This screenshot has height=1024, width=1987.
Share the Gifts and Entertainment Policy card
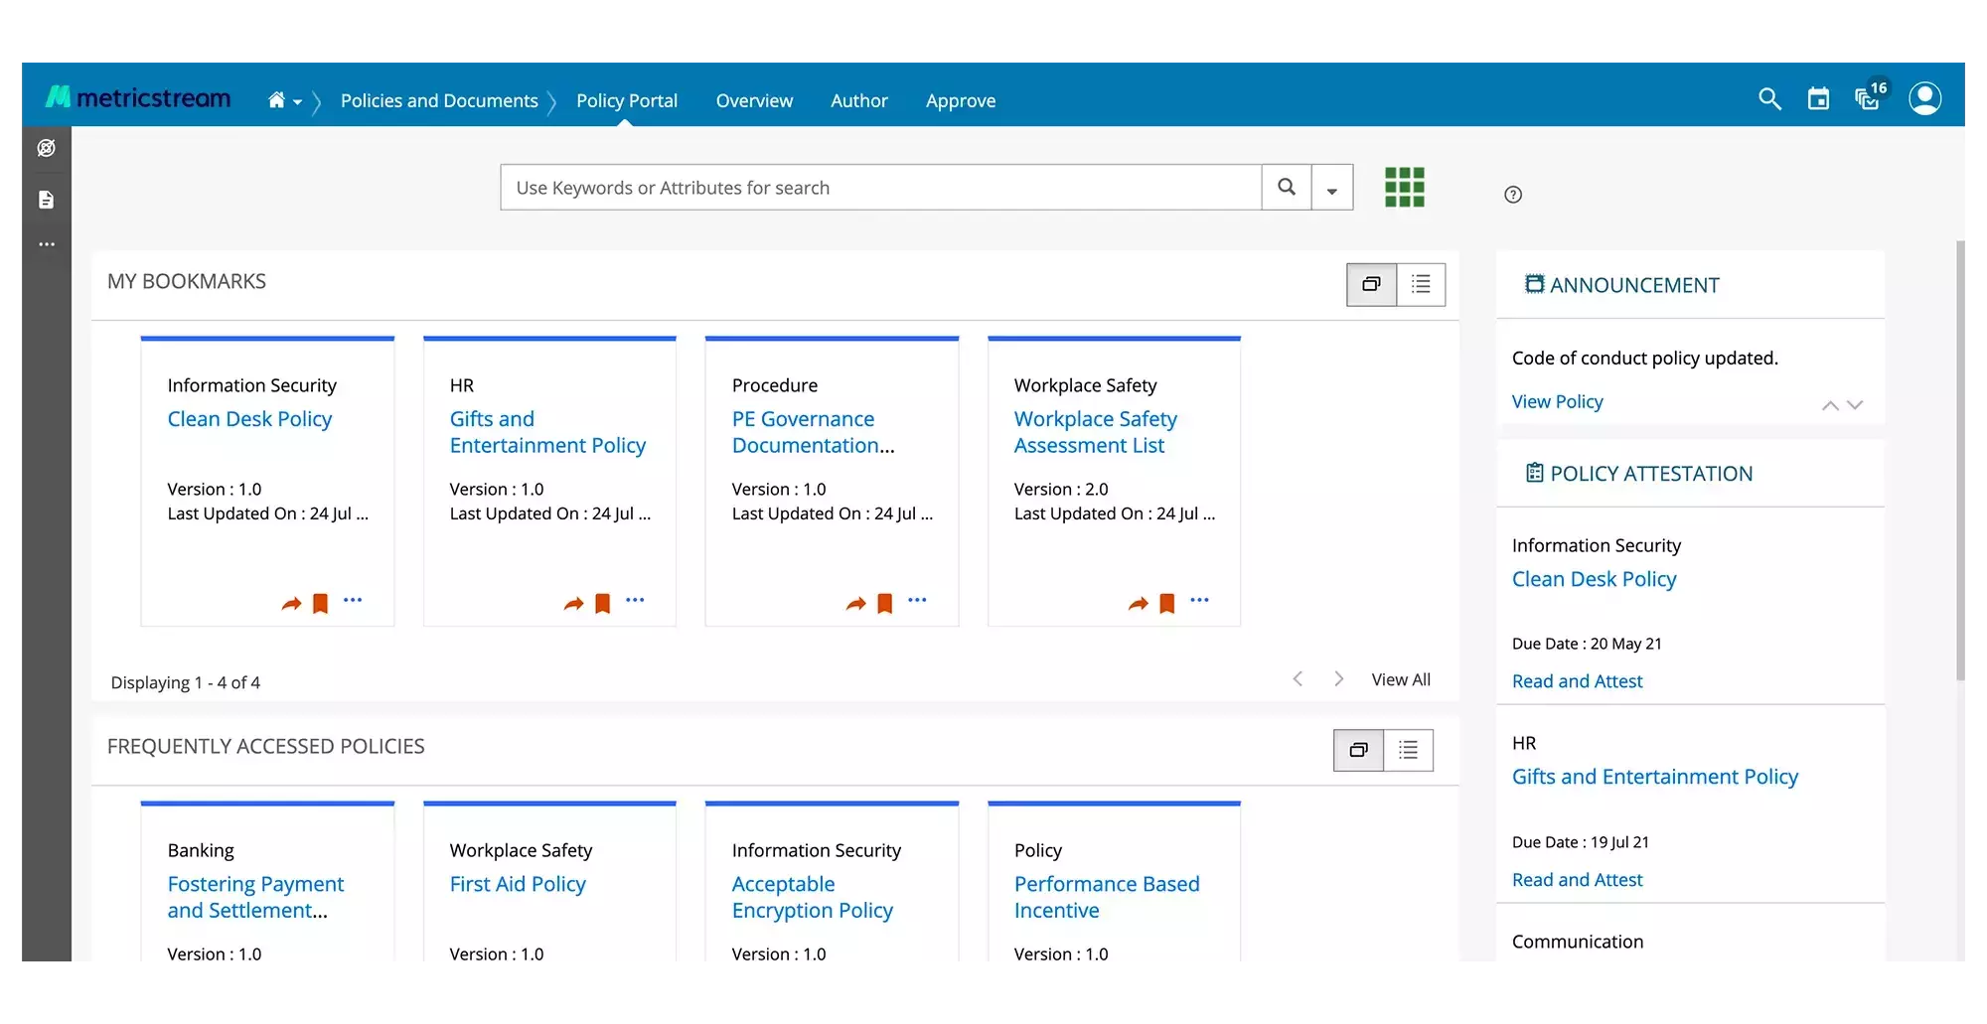573,603
